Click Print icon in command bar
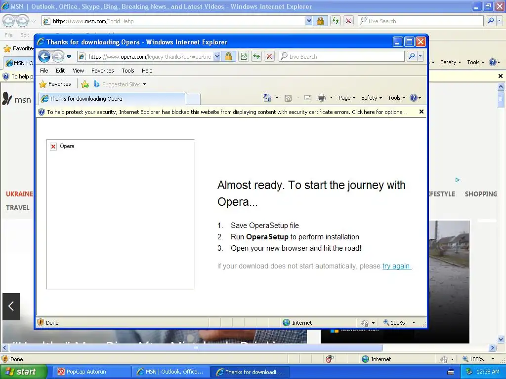This screenshot has width=506, height=379. point(322,98)
